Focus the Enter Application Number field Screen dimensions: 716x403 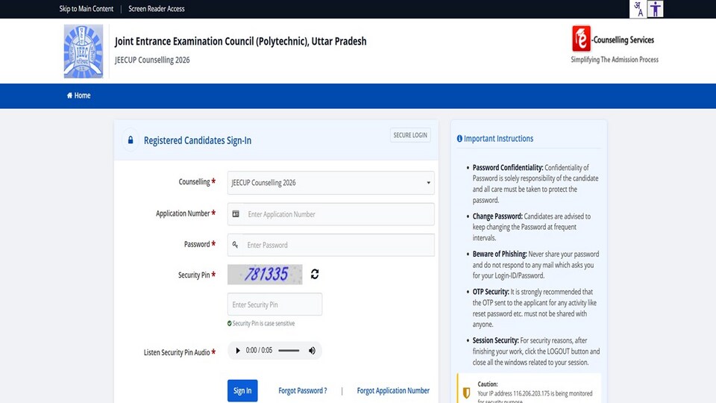pos(330,214)
